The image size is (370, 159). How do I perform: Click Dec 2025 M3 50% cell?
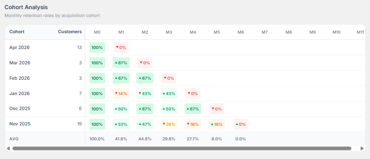pyautogui.click(x=169, y=109)
